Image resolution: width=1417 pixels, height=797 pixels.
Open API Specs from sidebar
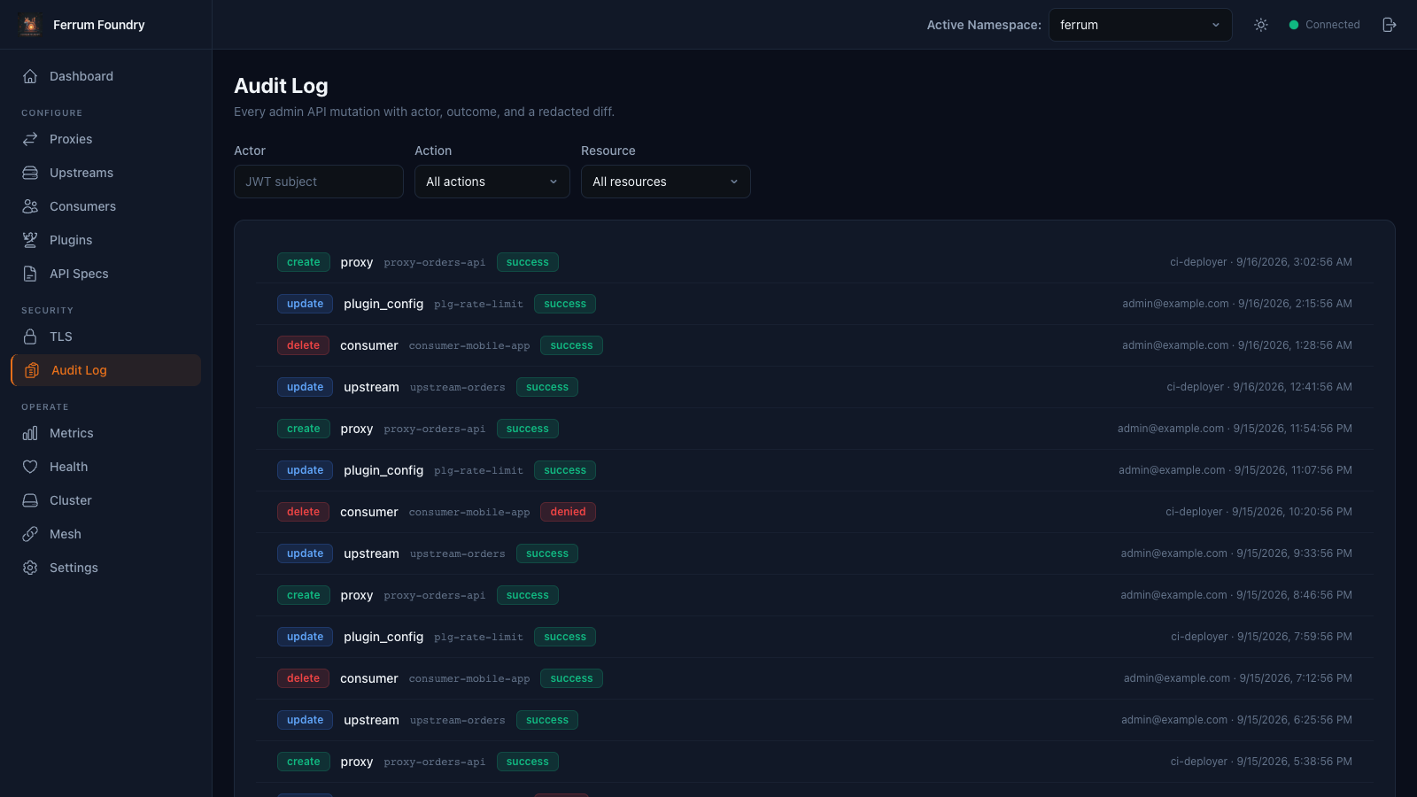point(106,274)
